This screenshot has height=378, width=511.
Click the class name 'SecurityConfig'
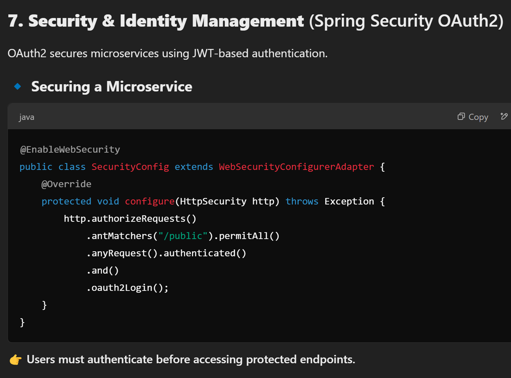click(130, 167)
